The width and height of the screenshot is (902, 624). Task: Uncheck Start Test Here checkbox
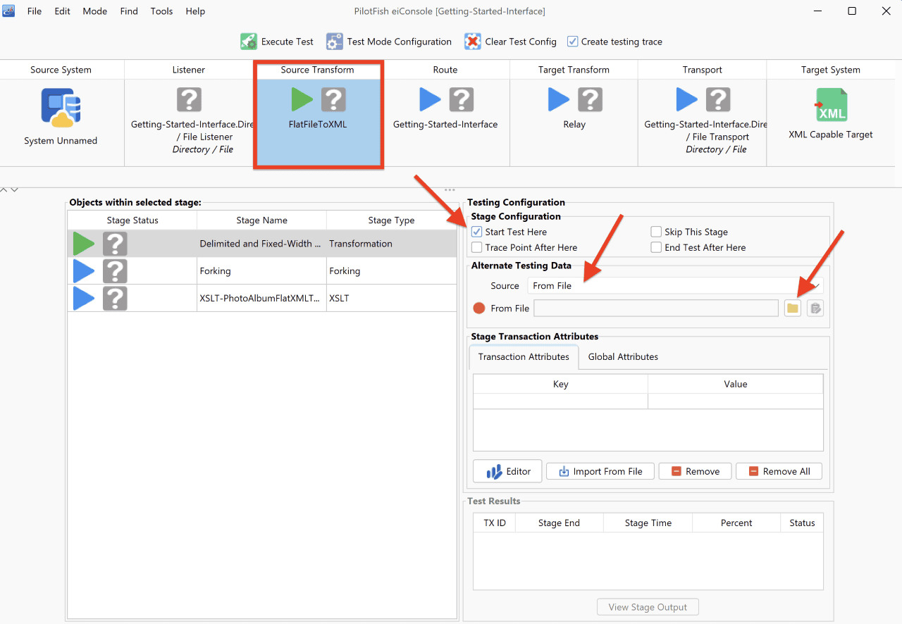[477, 232]
